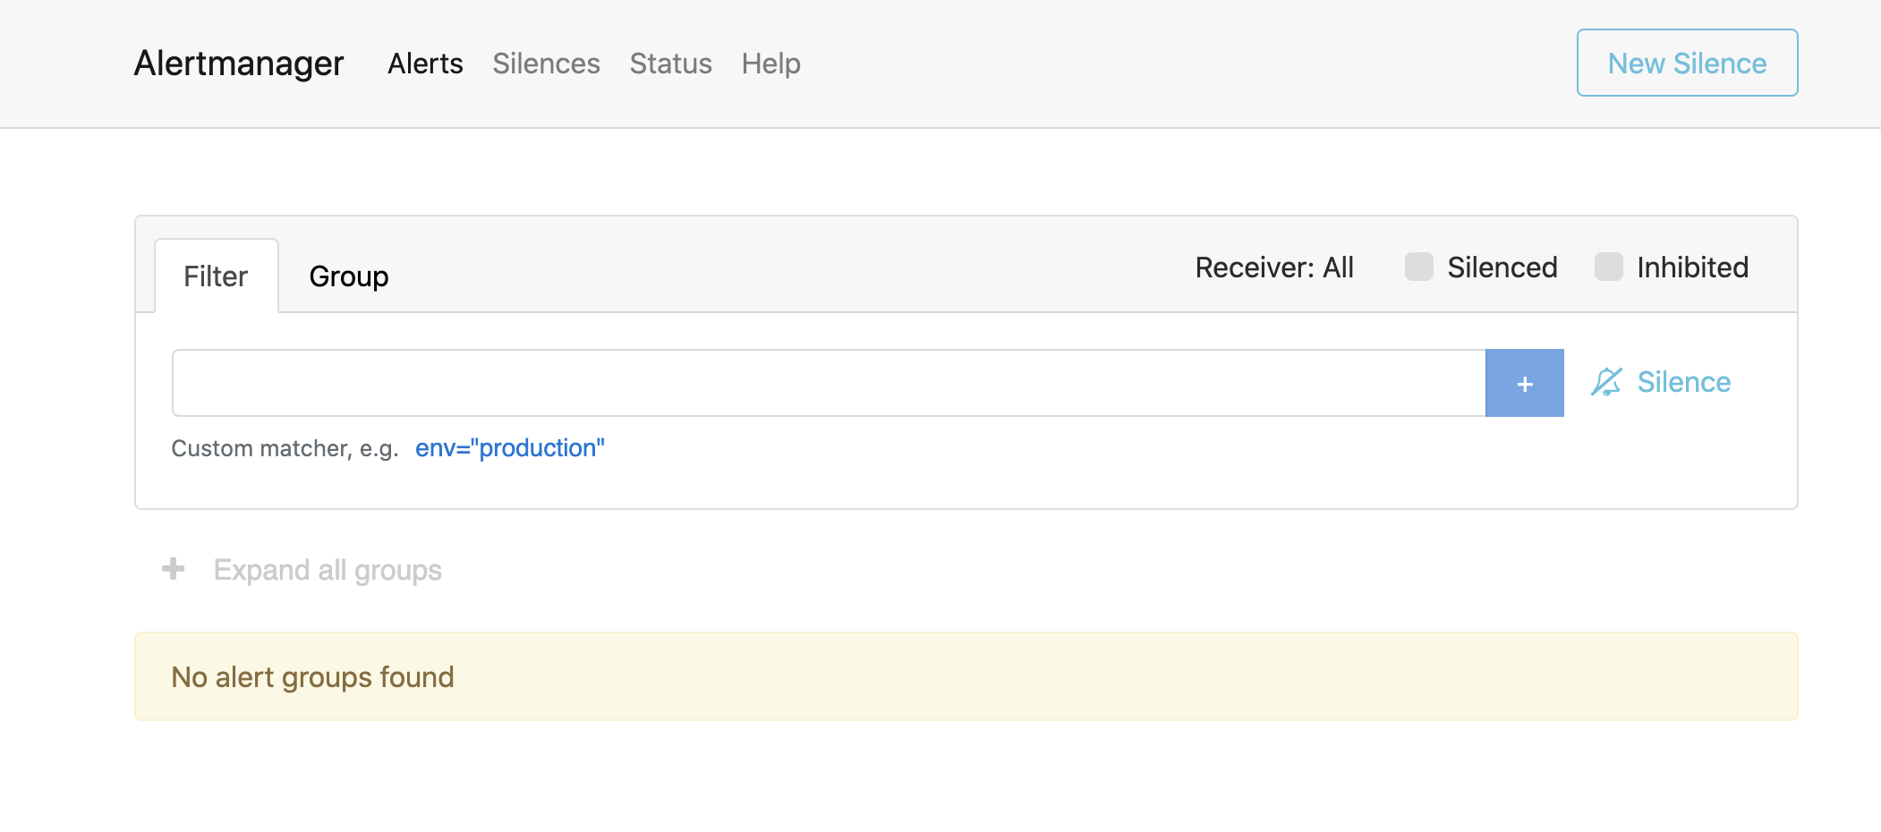Trigger the silence creation icon near the filter
Image resolution: width=1881 pixels, height=832 pixels.
point(1608,382)
